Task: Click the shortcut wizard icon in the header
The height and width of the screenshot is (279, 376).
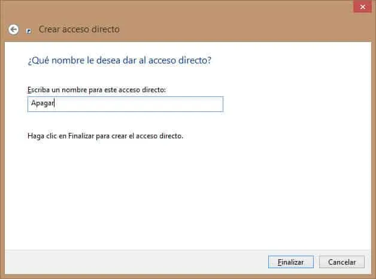Action: 29,30
